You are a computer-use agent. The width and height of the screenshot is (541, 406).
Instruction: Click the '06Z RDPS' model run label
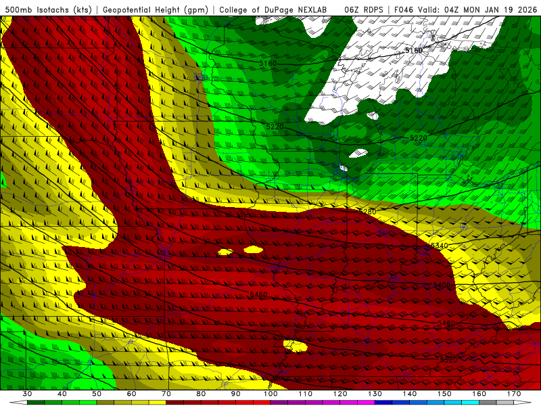coord(364,9)
